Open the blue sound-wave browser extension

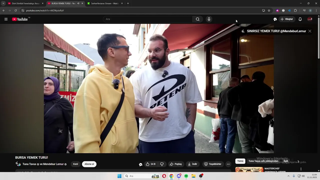coord(289,10)
